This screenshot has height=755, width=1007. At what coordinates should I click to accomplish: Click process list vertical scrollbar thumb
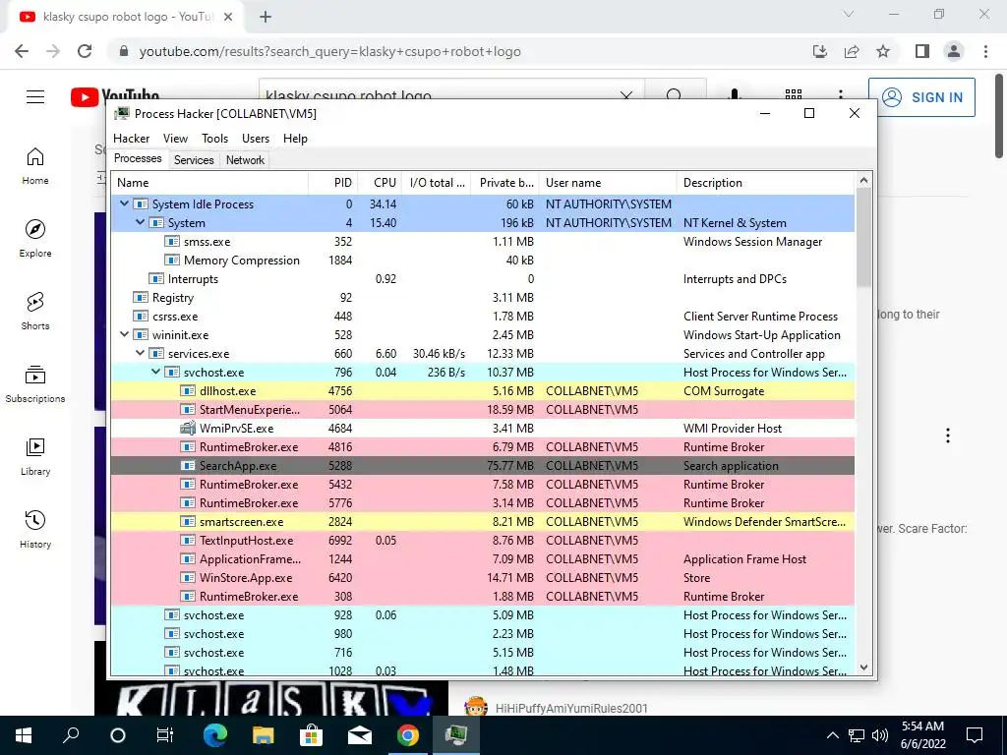tap(863, 238)
